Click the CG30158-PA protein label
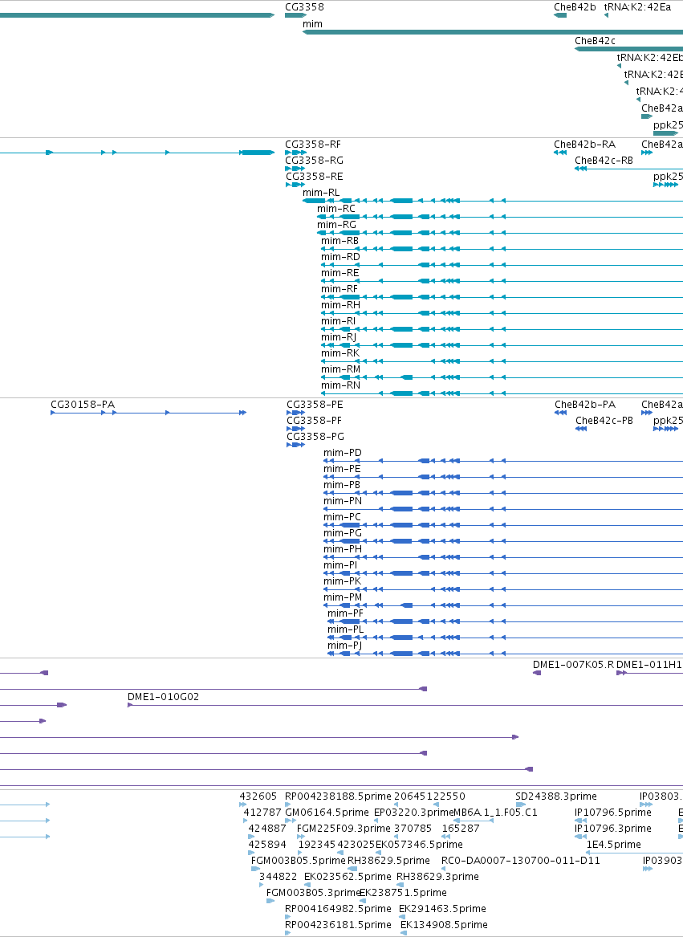Image resolution: width=683 pixels, height=937 pixels. click(83, 405)
